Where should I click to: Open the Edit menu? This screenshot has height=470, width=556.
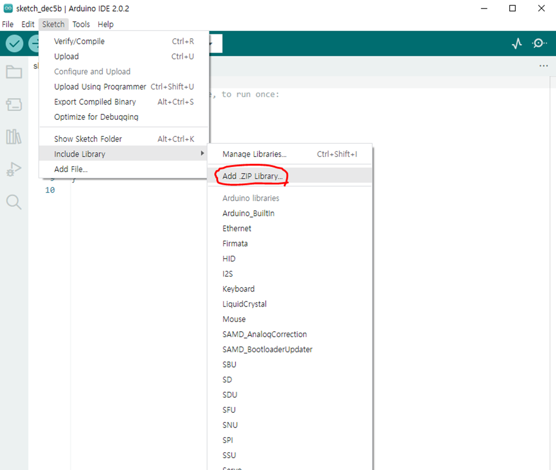pyautogui.click(x=28, y=24)
